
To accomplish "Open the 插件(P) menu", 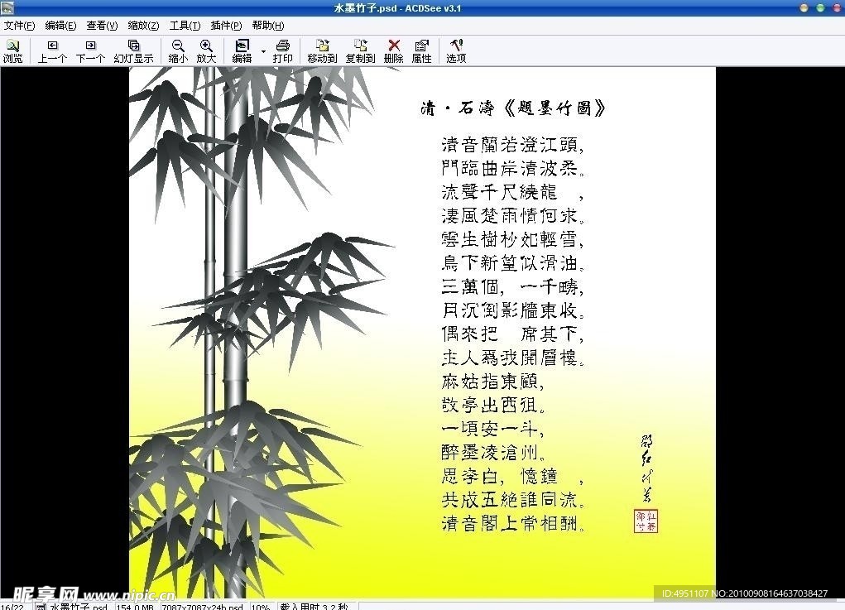I will pos(226,26).
